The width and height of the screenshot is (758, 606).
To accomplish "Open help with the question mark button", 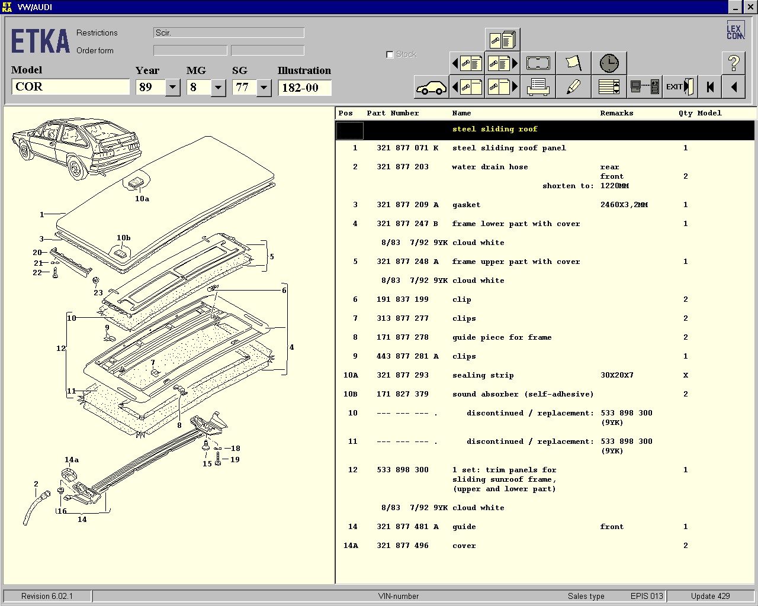I will [733, 63].
